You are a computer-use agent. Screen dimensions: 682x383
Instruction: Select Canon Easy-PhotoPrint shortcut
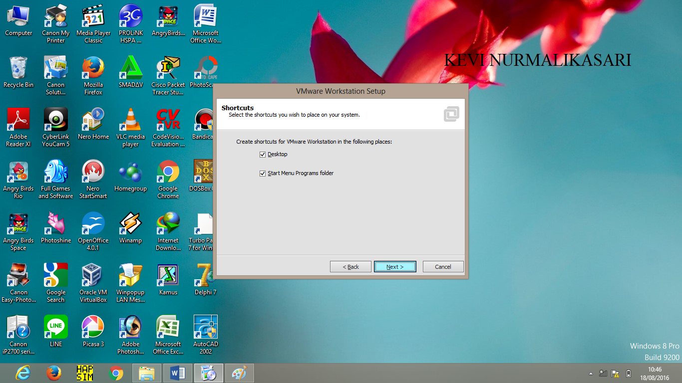(18, 283)
